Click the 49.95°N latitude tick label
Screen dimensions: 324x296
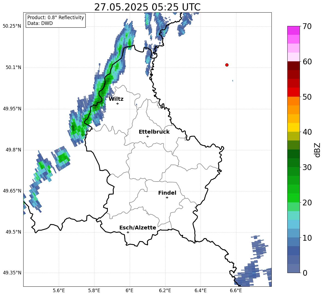[x=12, y=109]
